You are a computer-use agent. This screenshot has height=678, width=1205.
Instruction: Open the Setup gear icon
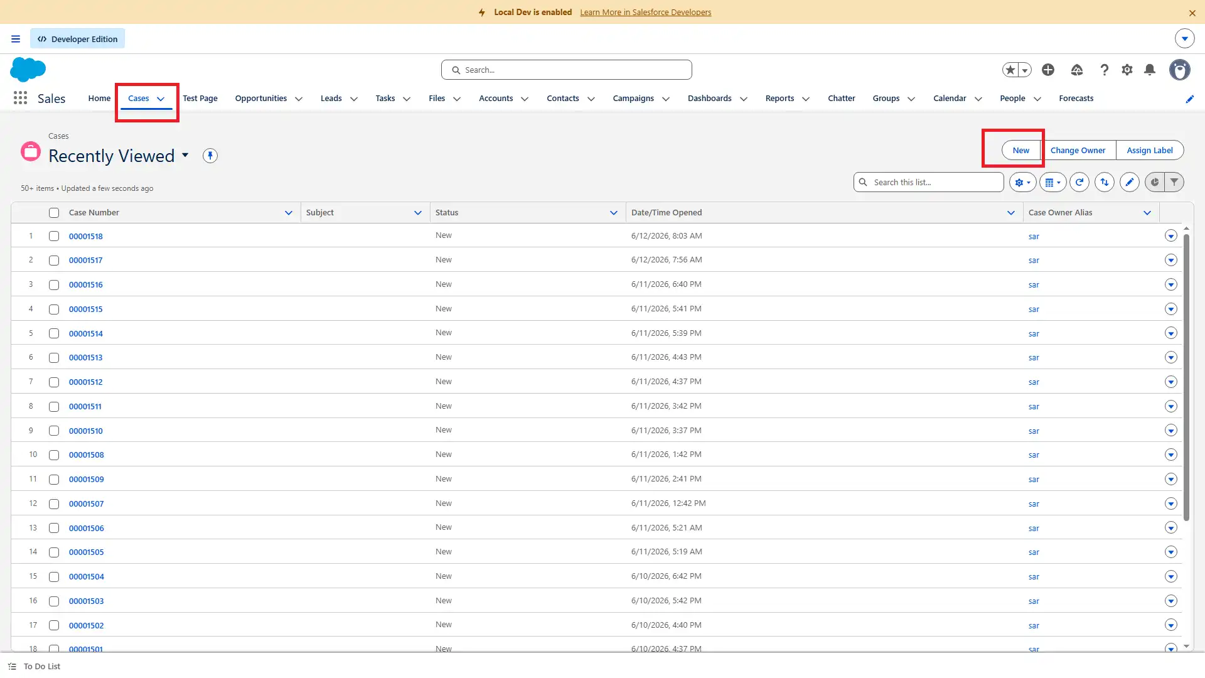[x=1127, y=70]
